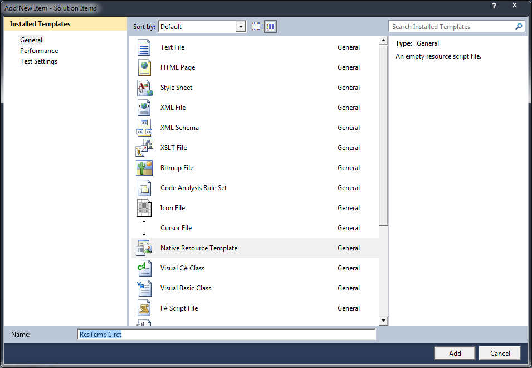Select the Performance category
Viewport: 532px width, 368px height.
point(39,50)
